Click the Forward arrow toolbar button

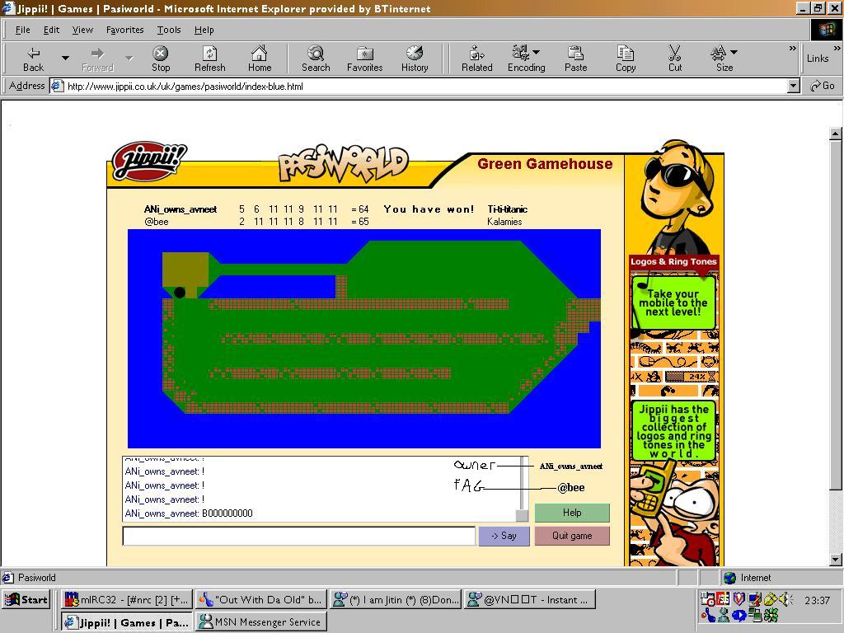coord(97,59)
